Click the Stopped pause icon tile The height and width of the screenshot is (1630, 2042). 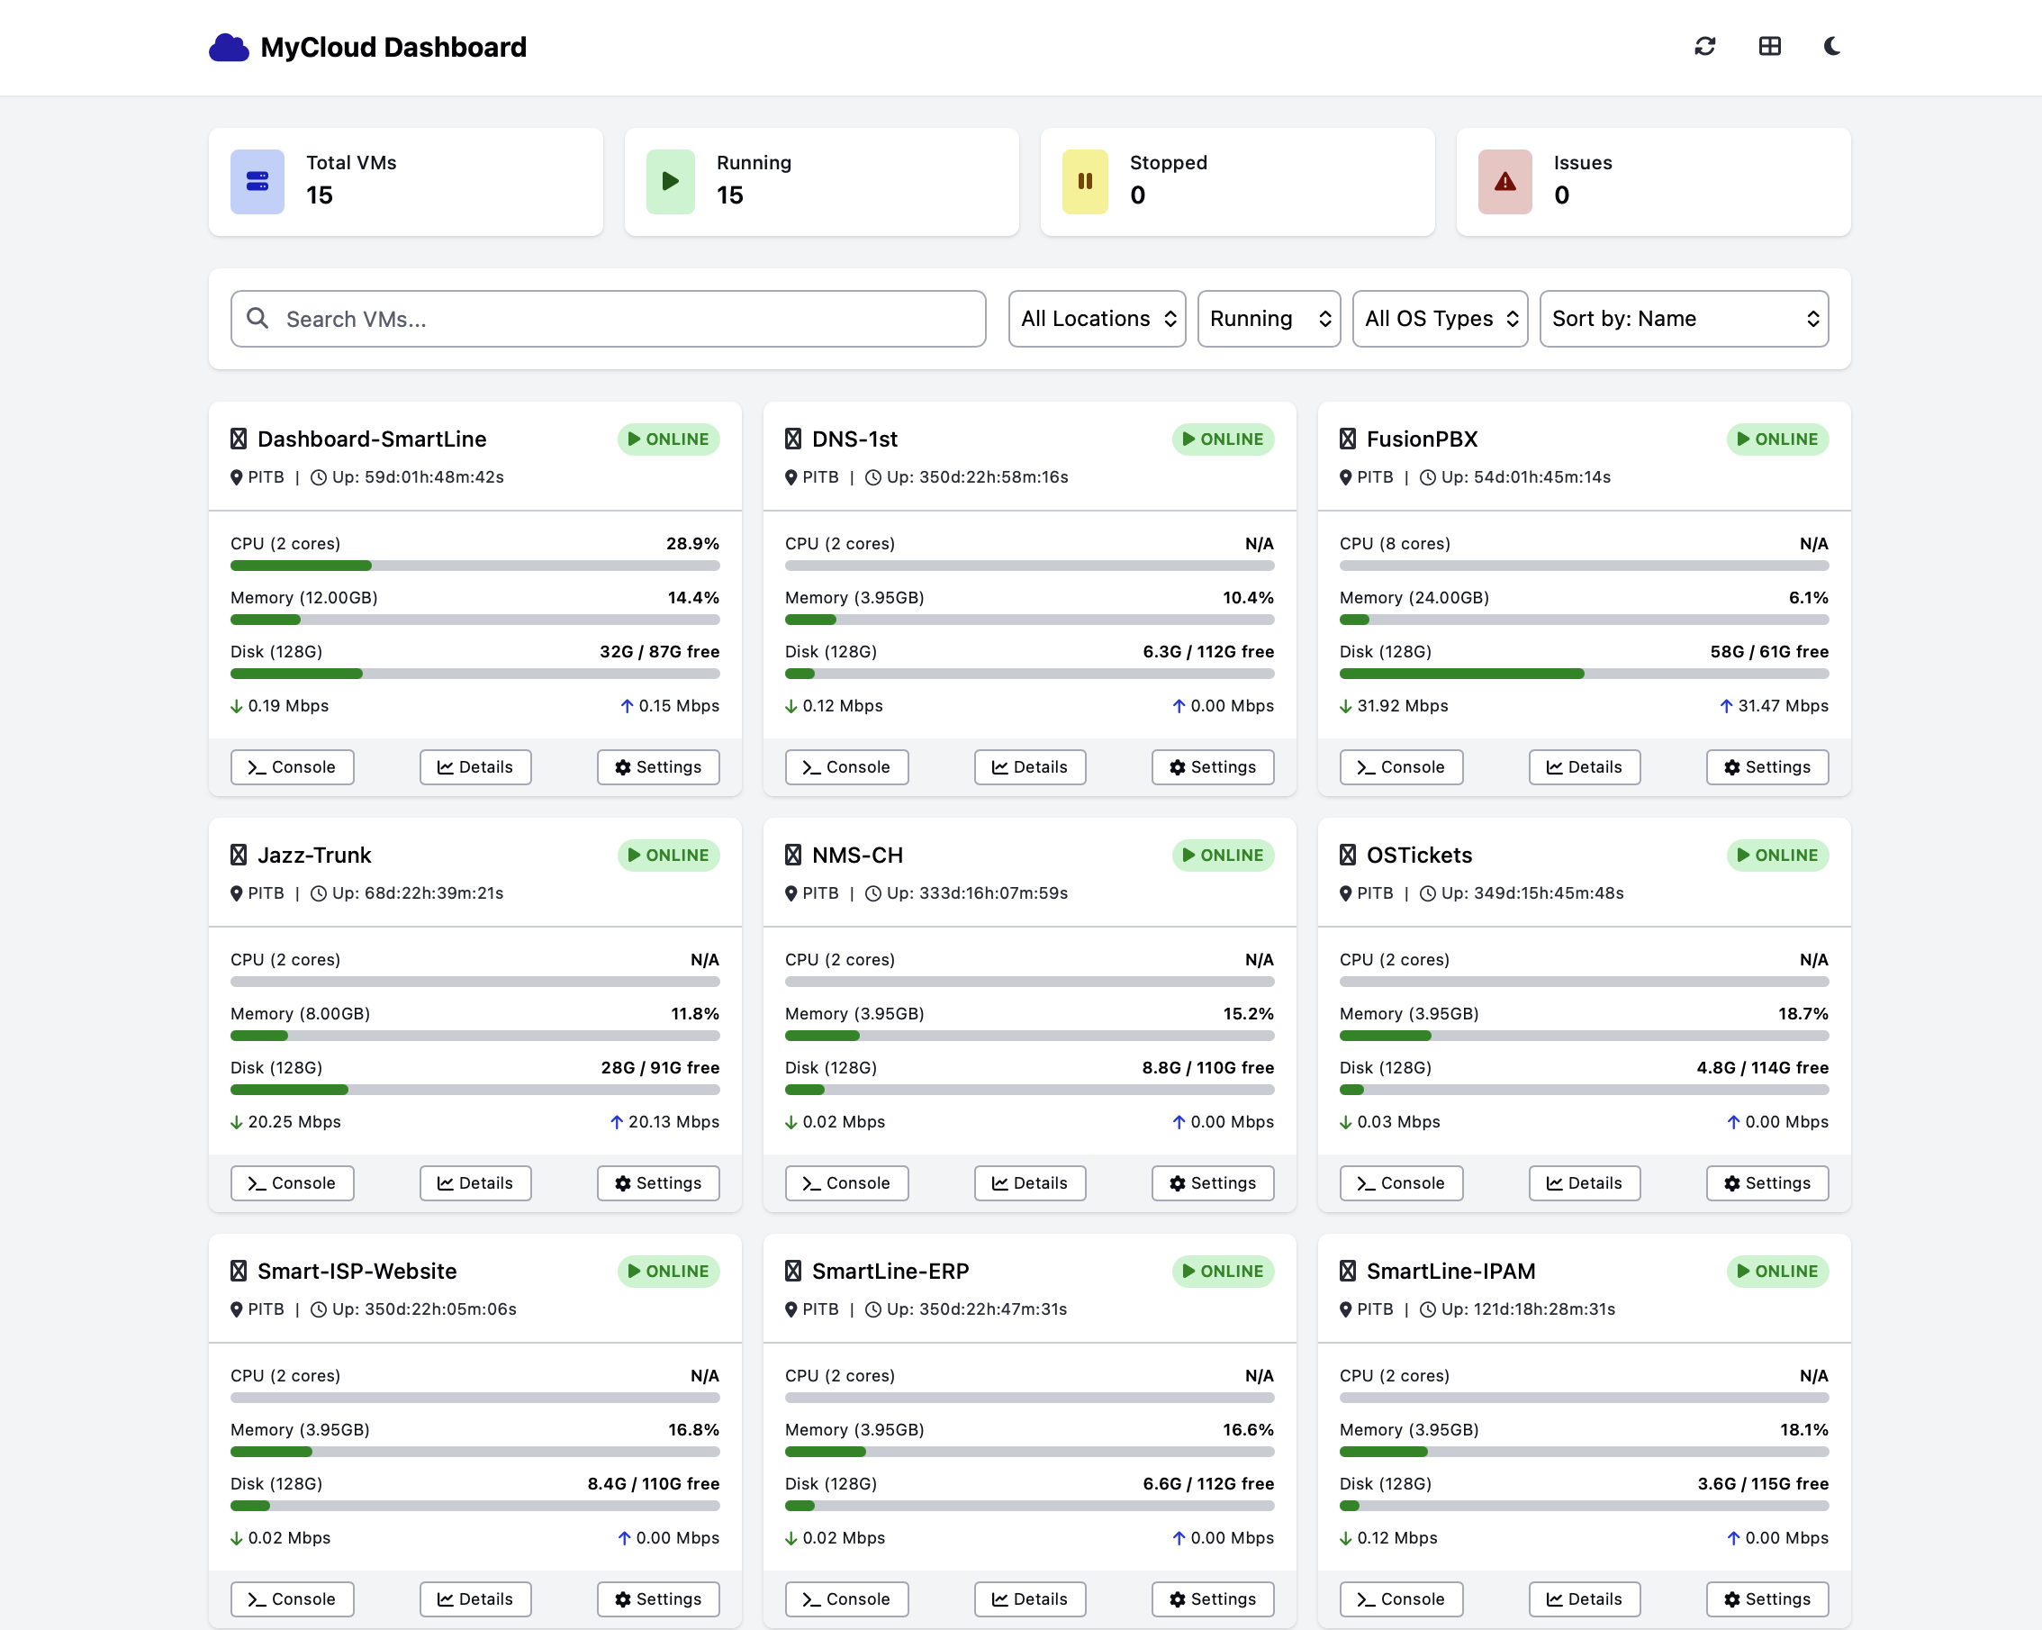click(x=1086, y=181)
